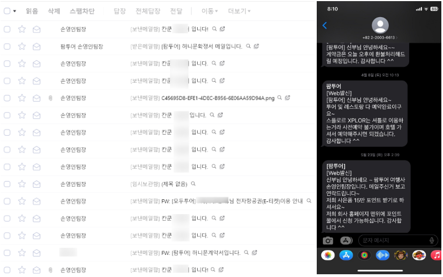Open the Activity rings app icon
Viewport: 443px width, 277px height.
point(364,255)
